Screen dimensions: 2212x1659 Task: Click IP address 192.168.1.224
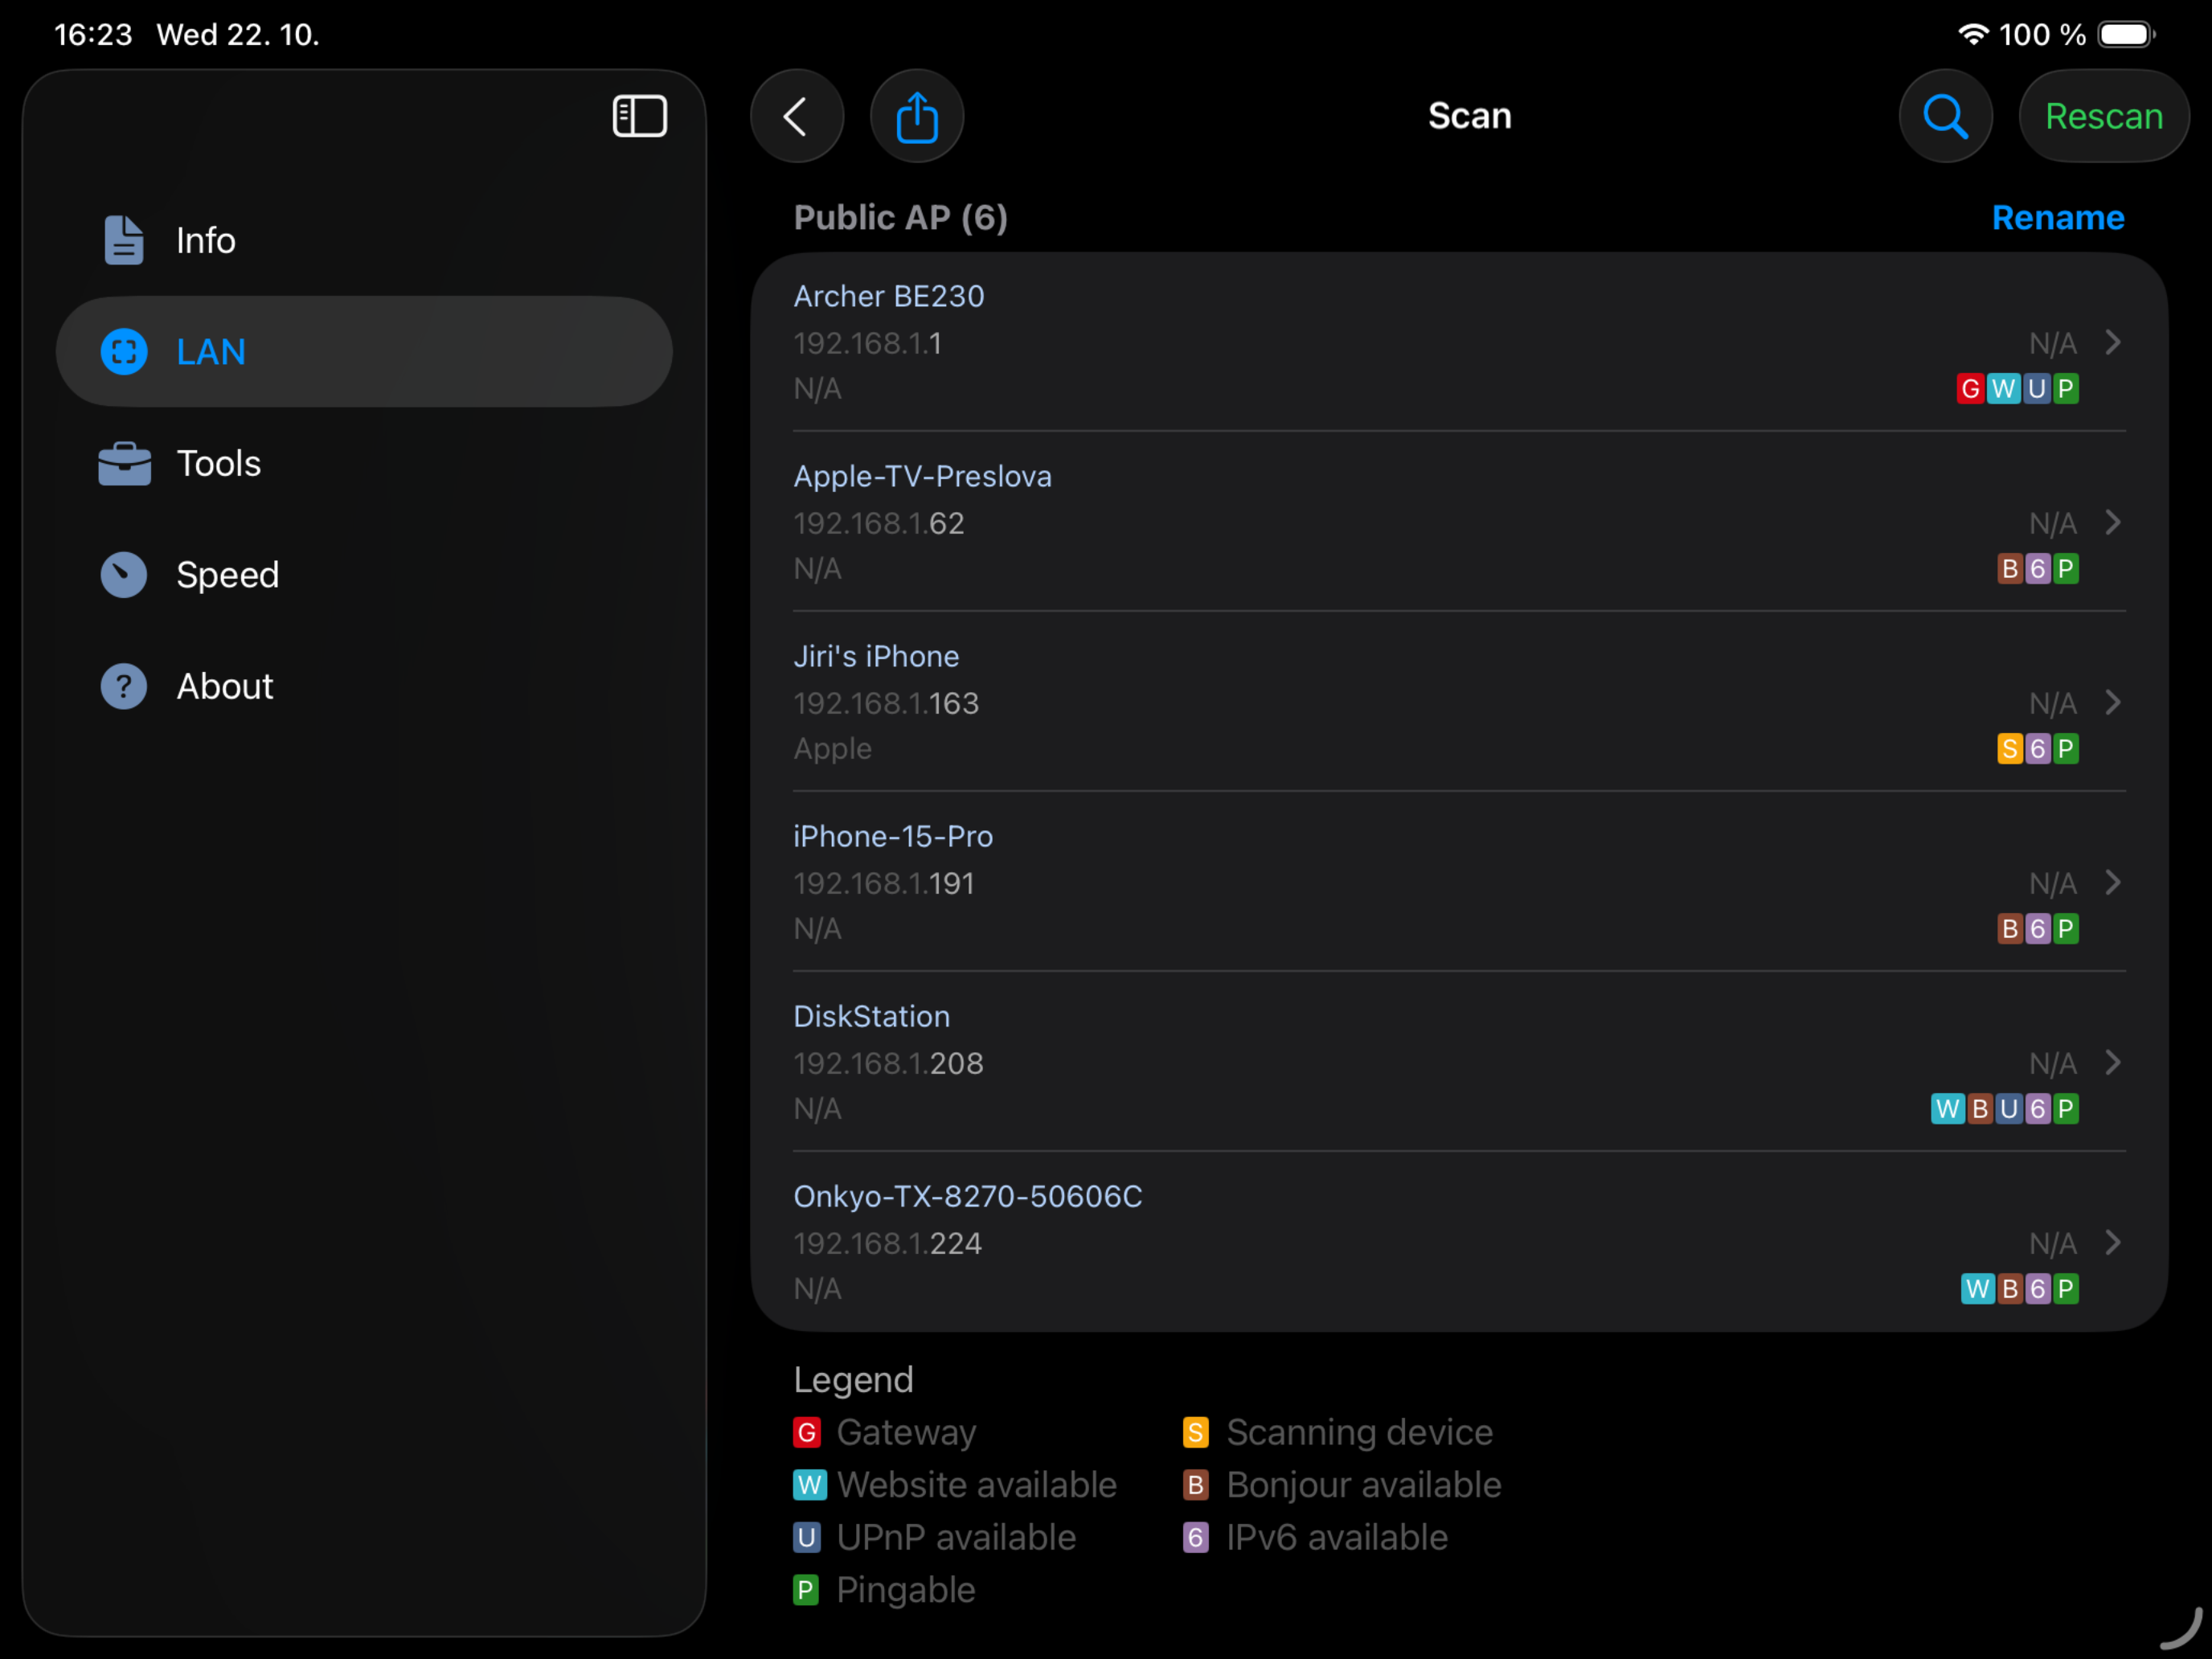(887, 1243)
